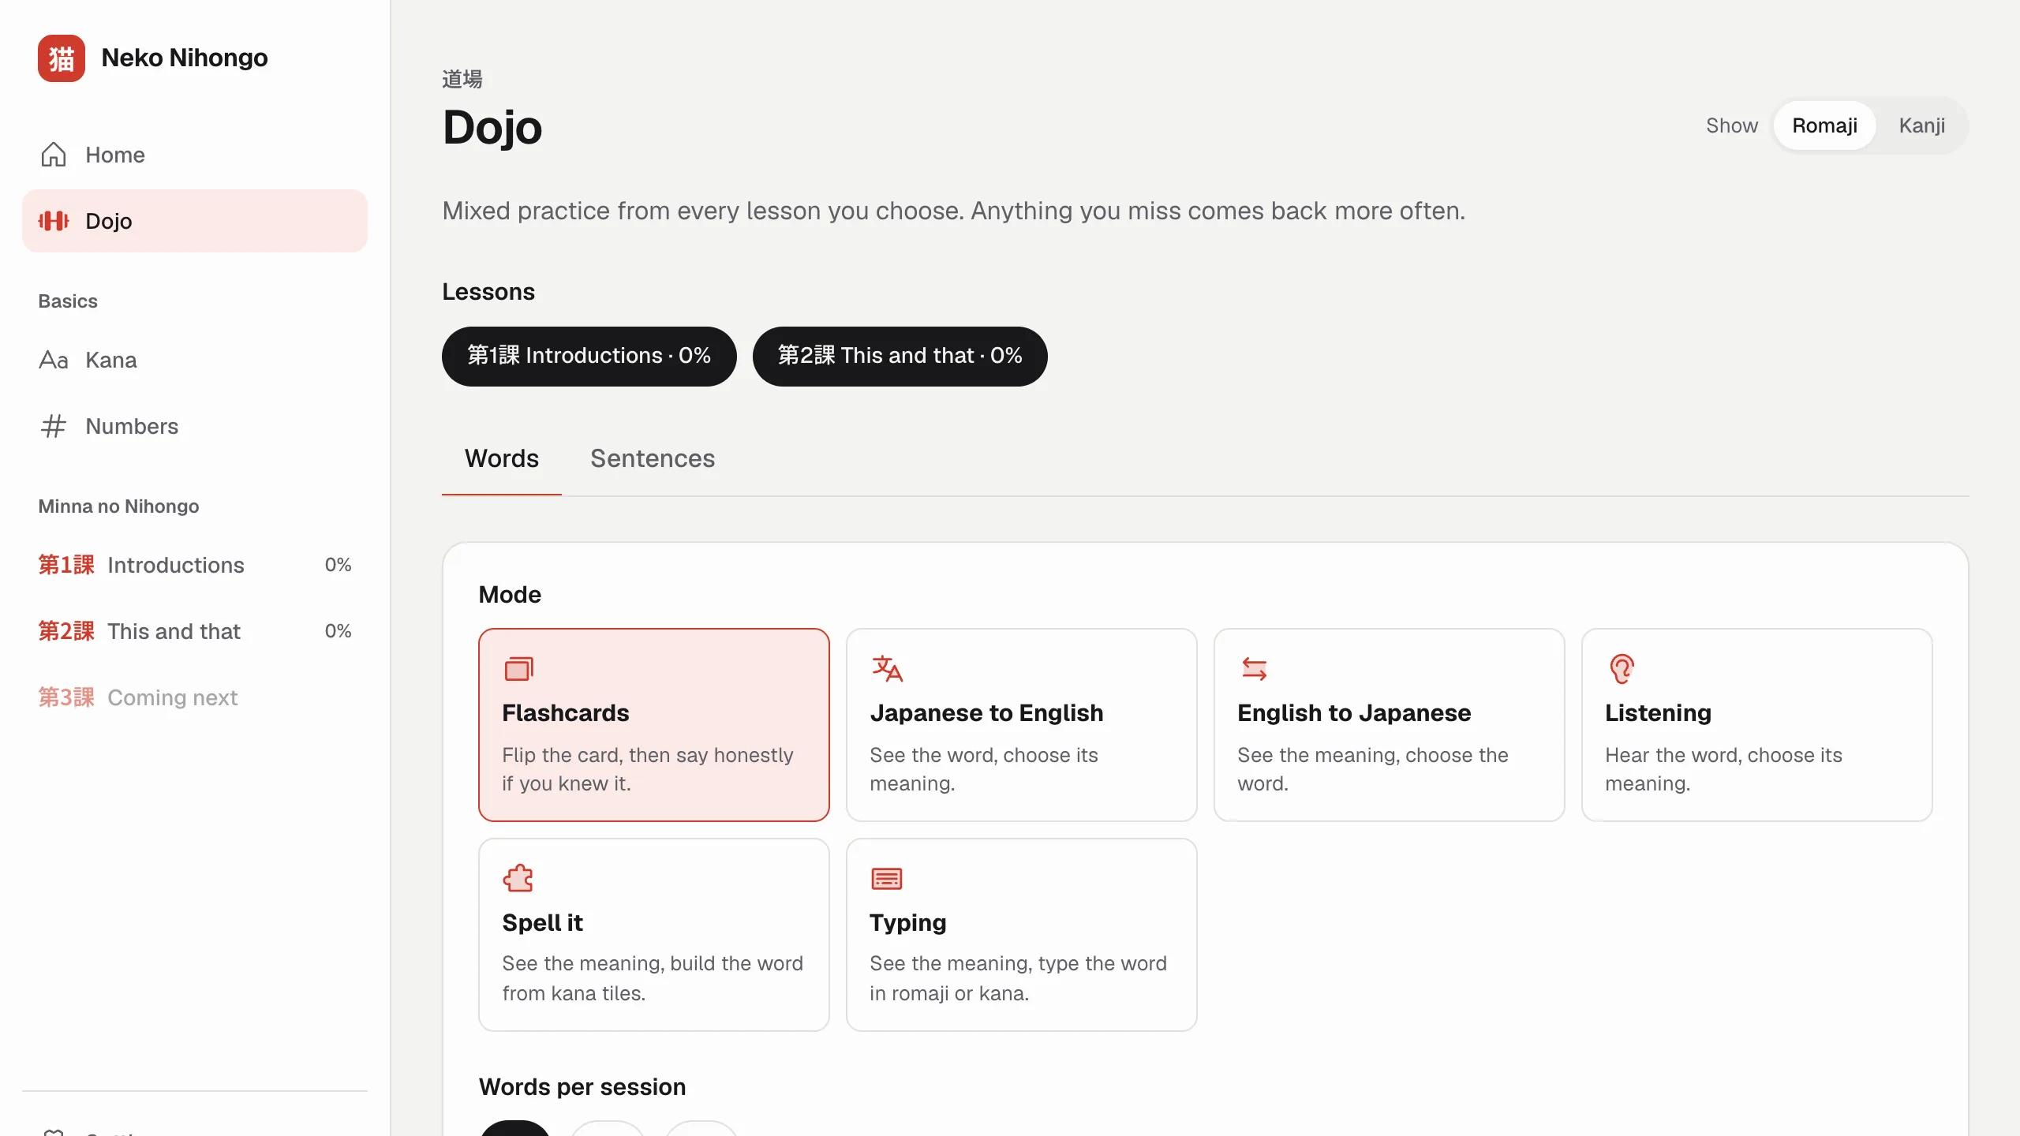The height and width of the screenshot is (1136, 2020).
Task: Click the Home house icon
Action: click(54, 155)
